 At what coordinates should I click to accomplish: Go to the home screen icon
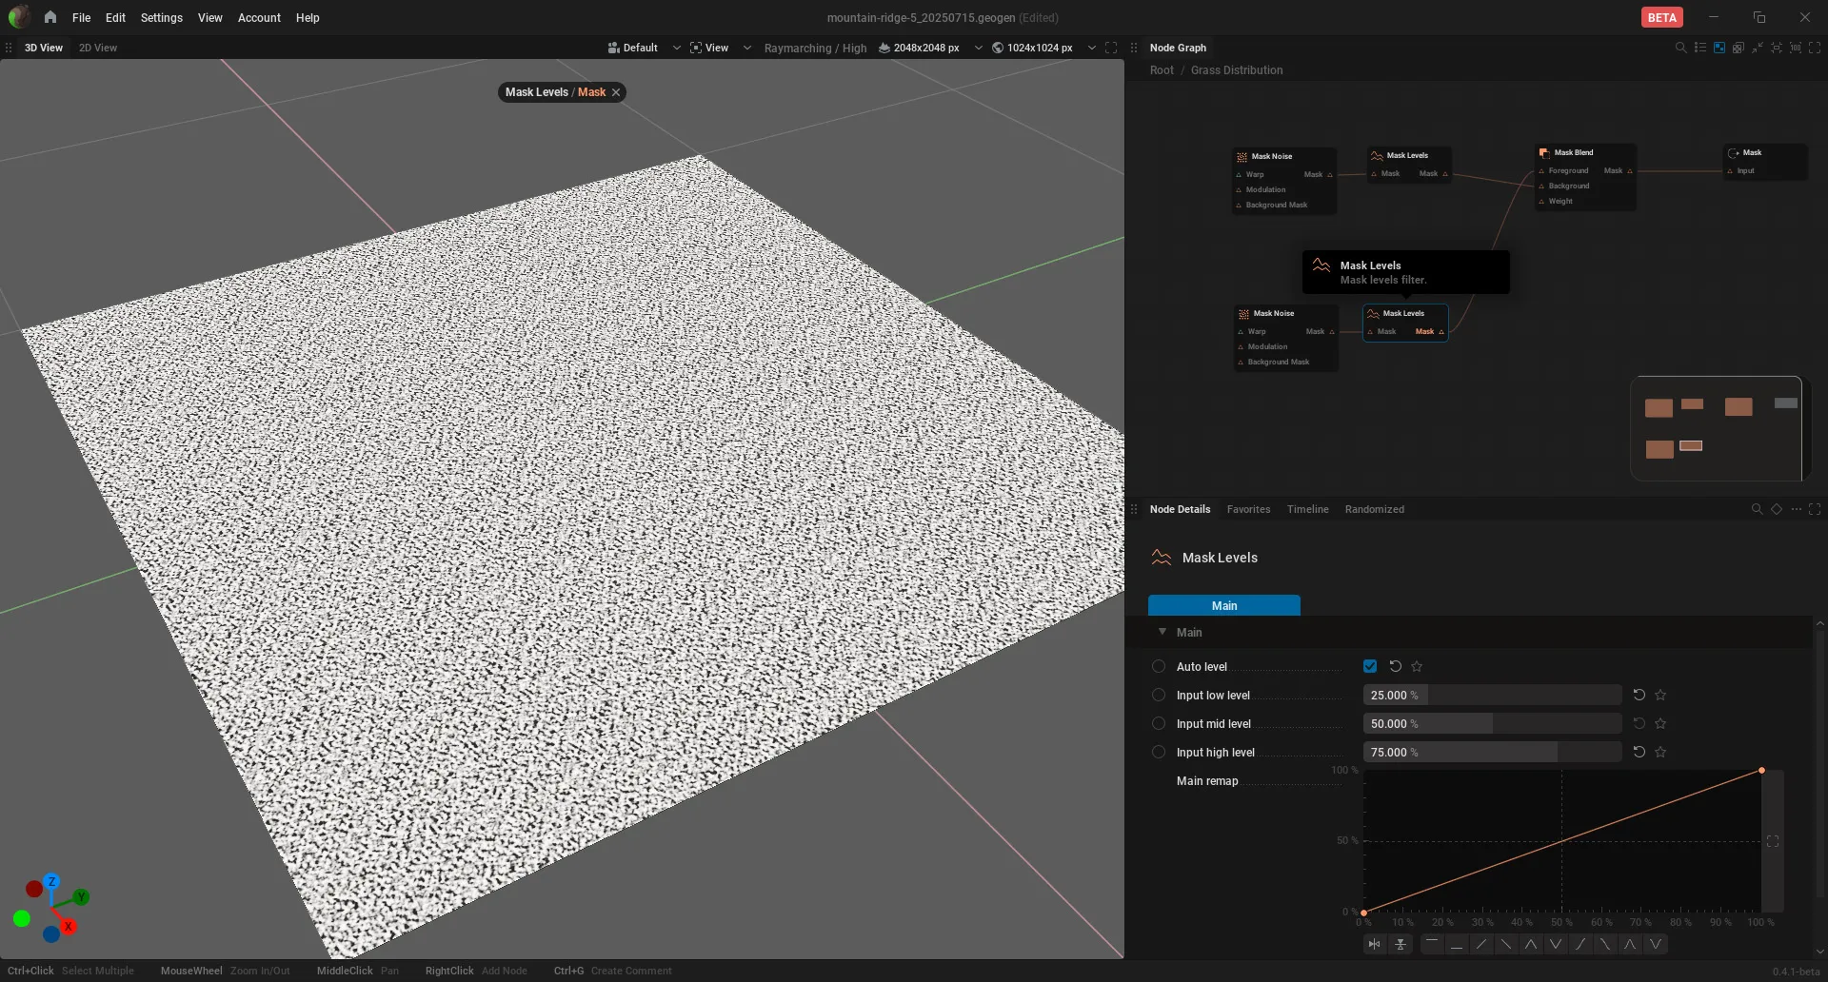[50, 17]
